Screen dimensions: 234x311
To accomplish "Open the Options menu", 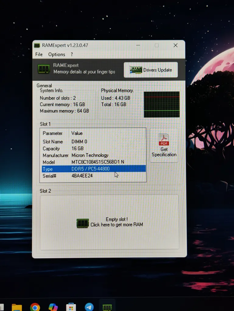I will pyautogui.click(x=57, y=54).
